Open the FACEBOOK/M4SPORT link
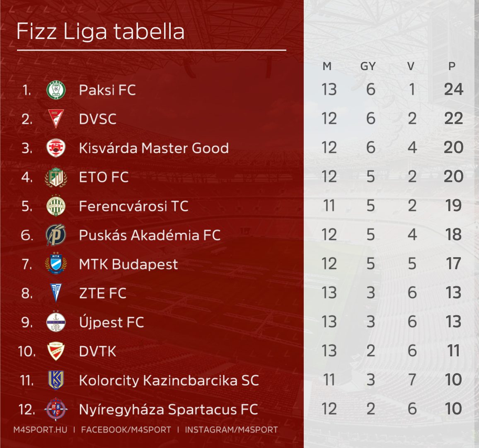This screenshot has height=448, width=479. tap(126, 430)
